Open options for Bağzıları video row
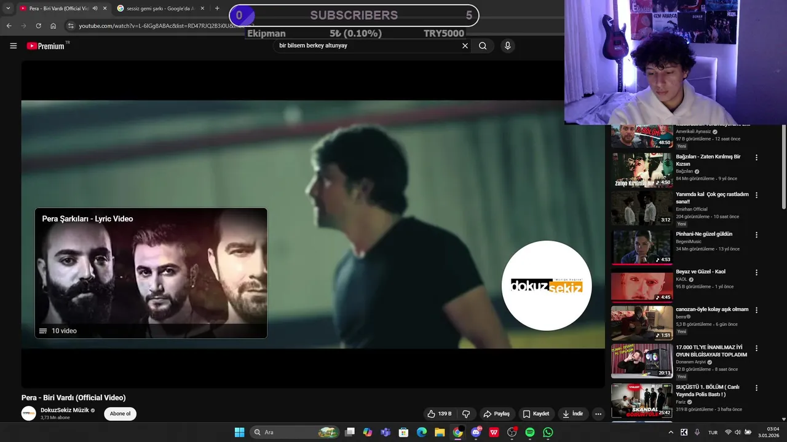787x442 pixels. point(756,158)
